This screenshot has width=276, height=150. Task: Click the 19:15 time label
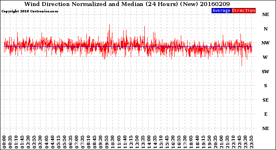pyautogui.click(x=203, y=142)
